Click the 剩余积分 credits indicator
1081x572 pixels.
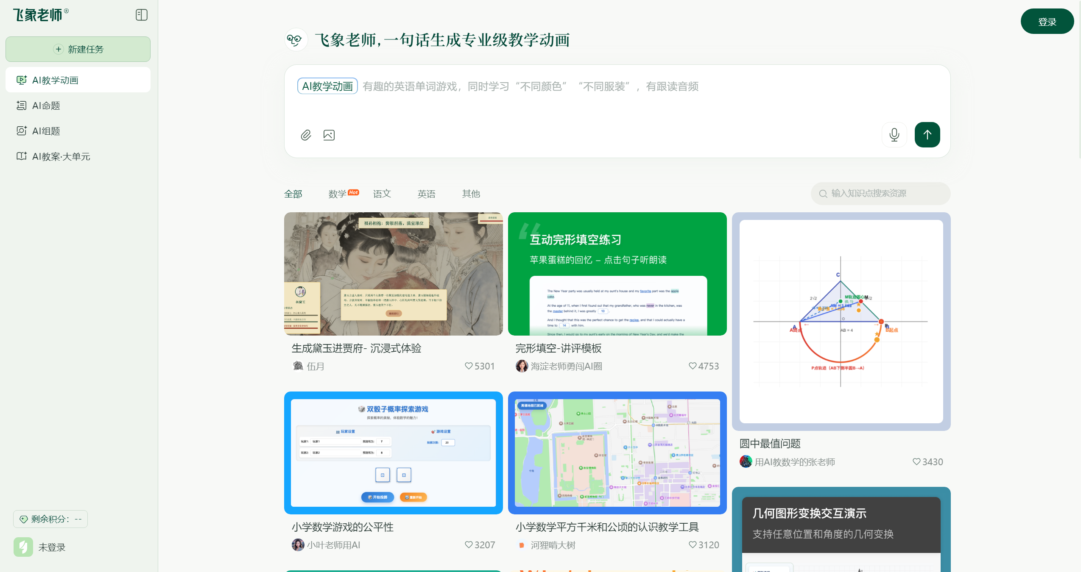pyautogui.click(x=50, y=519)
